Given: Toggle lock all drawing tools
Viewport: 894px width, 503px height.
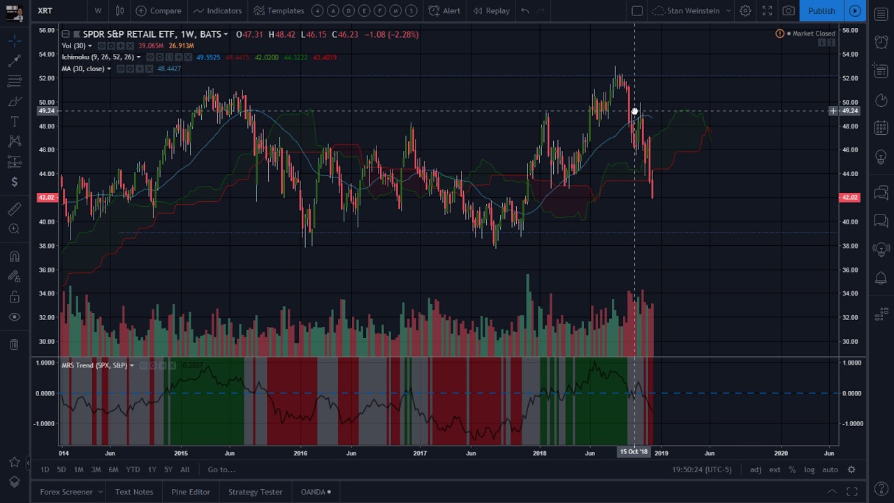Looking at the screenshot, I should (x=14, y=297).
